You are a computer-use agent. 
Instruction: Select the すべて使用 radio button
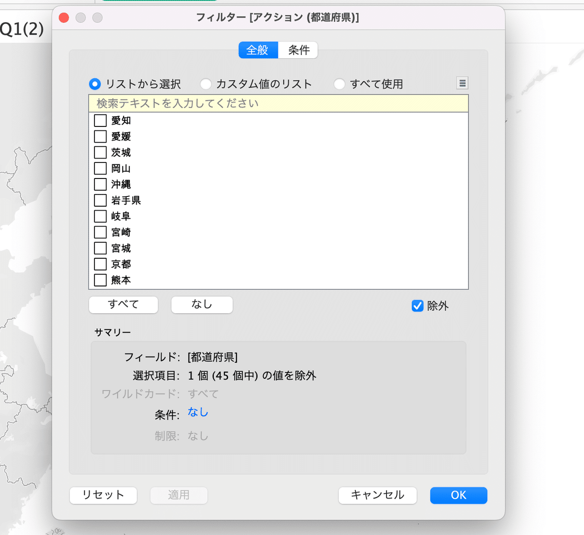click(339, 84)
